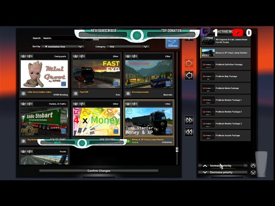275x206 pixels.
Task: Click the 'Economy booster' mod name text
Action: 141,92
